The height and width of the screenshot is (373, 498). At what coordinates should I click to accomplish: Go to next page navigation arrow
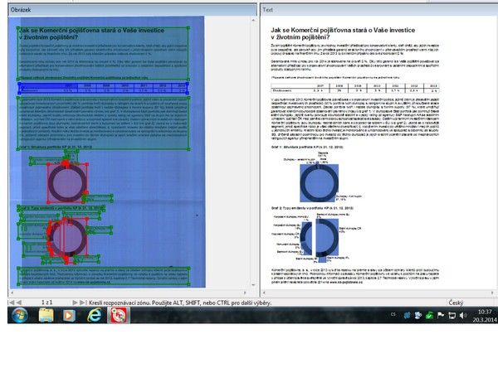(x=75, y=303)
